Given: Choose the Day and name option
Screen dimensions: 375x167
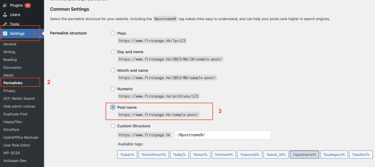Looking at the screenshot, I should 113,52.
